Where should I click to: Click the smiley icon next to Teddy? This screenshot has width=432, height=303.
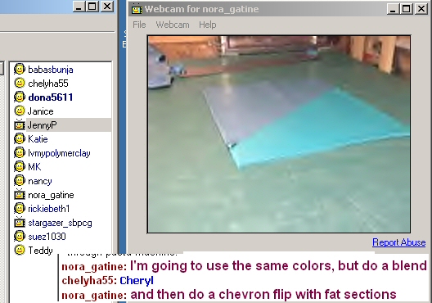(20, 250)
